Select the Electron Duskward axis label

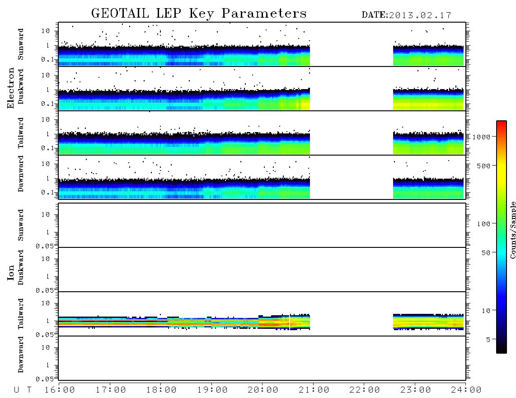21,86
